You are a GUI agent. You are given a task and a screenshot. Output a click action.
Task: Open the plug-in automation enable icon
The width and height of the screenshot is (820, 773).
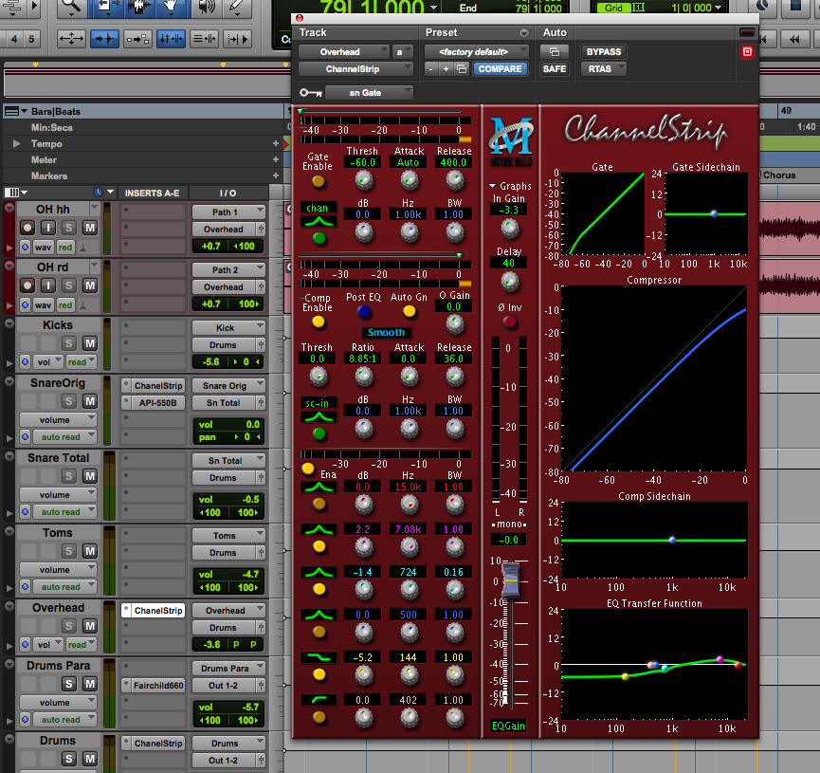tap(555, 52)
